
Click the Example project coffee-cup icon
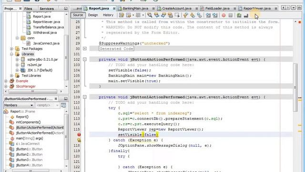(x=12, y=81)
